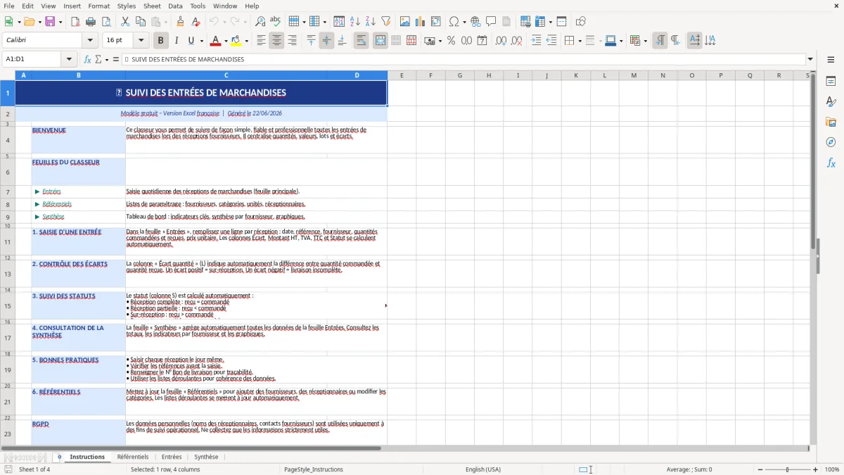Open the conditional formatting dropdown arrow

click(x=645, y=41)
